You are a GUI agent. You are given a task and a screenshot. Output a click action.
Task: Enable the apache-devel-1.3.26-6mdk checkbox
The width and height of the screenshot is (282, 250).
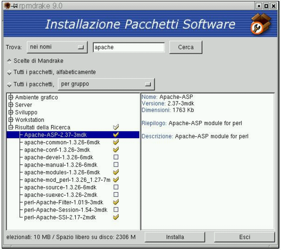(116, 157)
